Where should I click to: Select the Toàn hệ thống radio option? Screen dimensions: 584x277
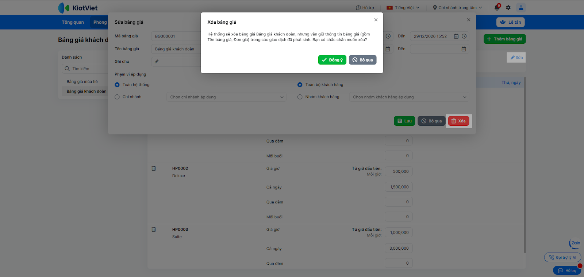point(117,85)
